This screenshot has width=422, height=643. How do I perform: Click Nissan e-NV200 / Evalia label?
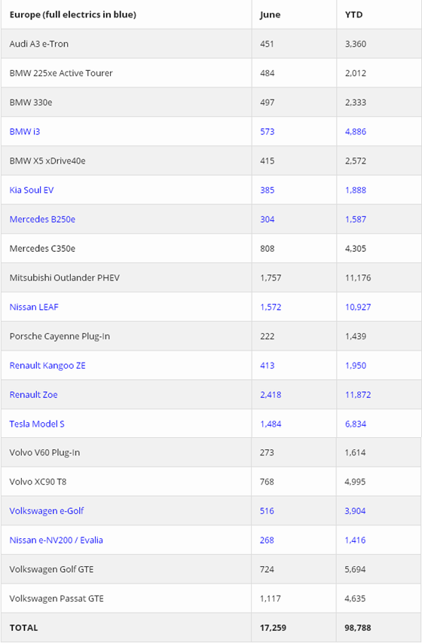[x=57, y=540]
